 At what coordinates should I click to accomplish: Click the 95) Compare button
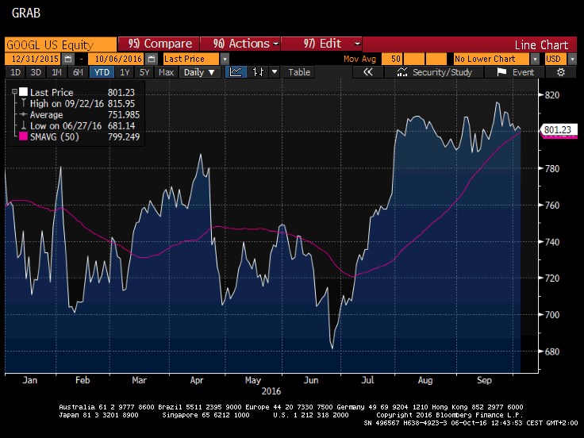(x=159, y=44)
